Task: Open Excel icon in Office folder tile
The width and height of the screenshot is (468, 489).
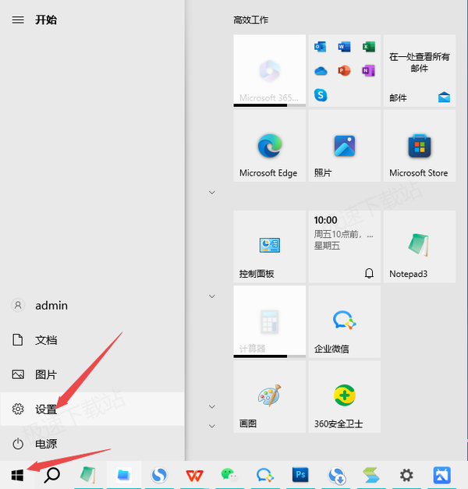Action: [x=368, y=47]
